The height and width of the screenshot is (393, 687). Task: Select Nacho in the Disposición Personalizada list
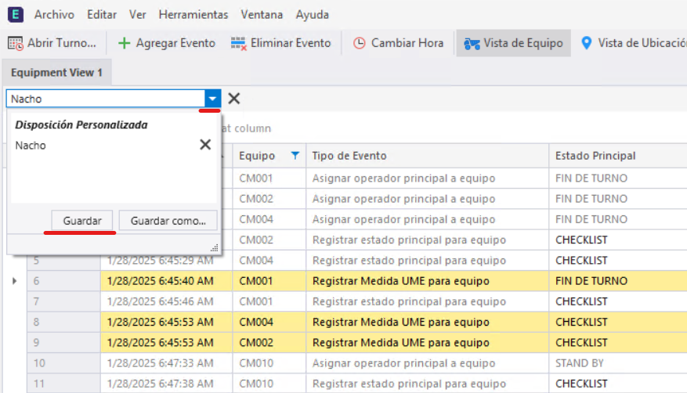[x=31, y=145]
